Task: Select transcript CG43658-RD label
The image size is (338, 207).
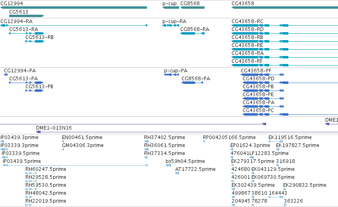Action: [248, 29]
